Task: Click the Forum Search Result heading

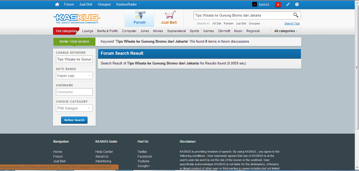Action: coord(122,53)
